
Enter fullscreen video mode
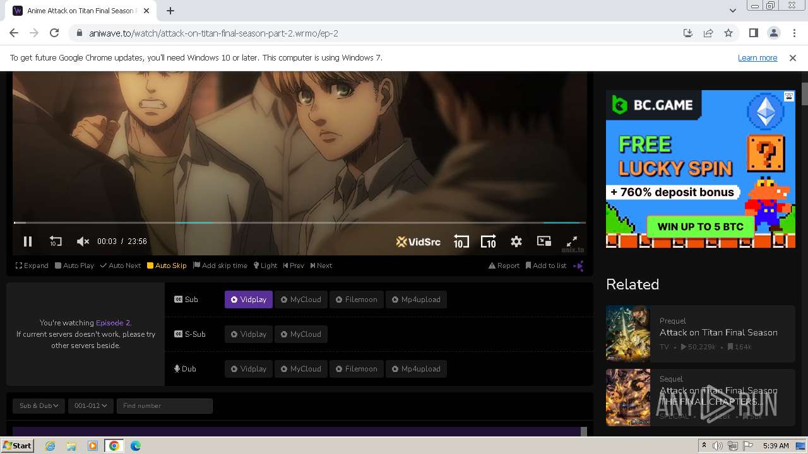tap(571, 242)
